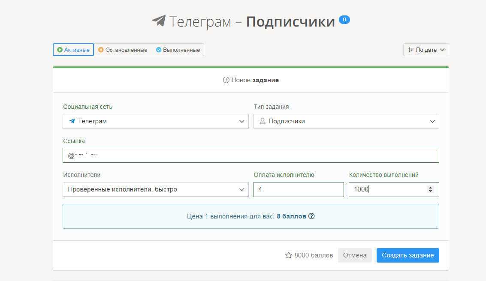Viewport: 486px width, 281px height.
Task: Click the star icon beside 8000 баллов
Action: (x=289, y=255)
